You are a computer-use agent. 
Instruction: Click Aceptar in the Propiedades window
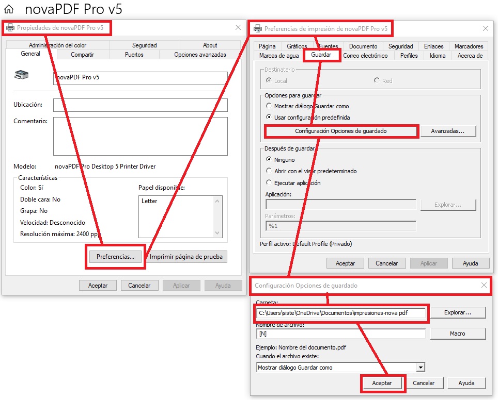pos(98,285)
